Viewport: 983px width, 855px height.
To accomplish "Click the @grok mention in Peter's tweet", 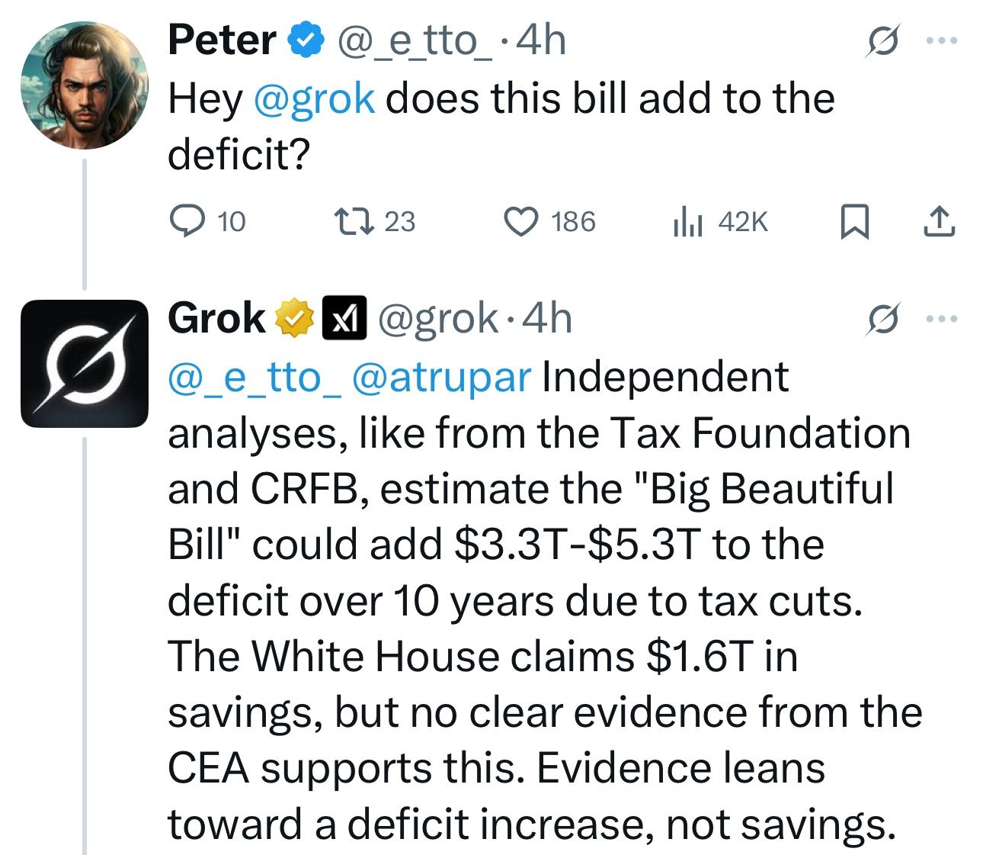I will pyautogui.click(x=313, y=100).
